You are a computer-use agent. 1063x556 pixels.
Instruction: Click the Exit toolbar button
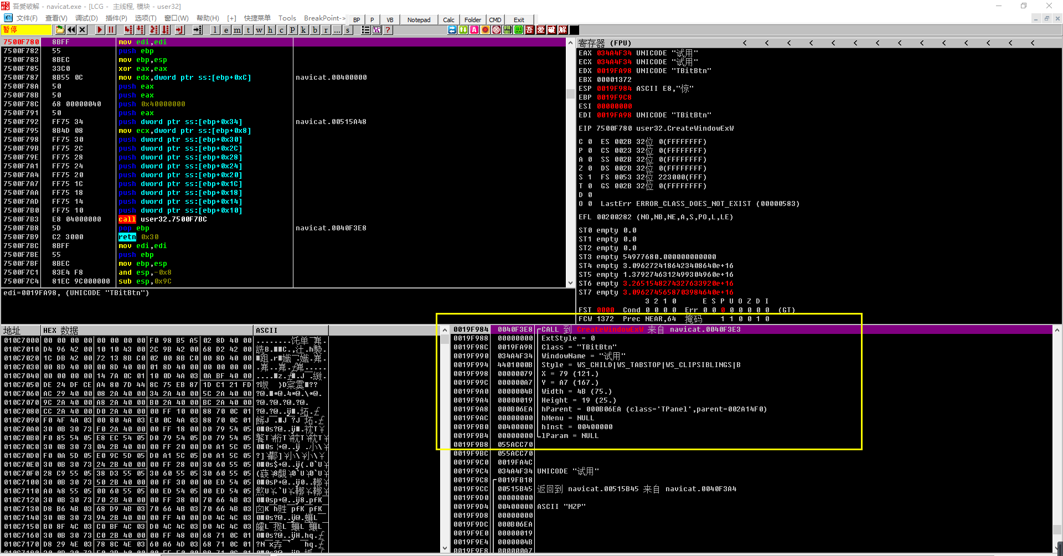tap(519, 20)
